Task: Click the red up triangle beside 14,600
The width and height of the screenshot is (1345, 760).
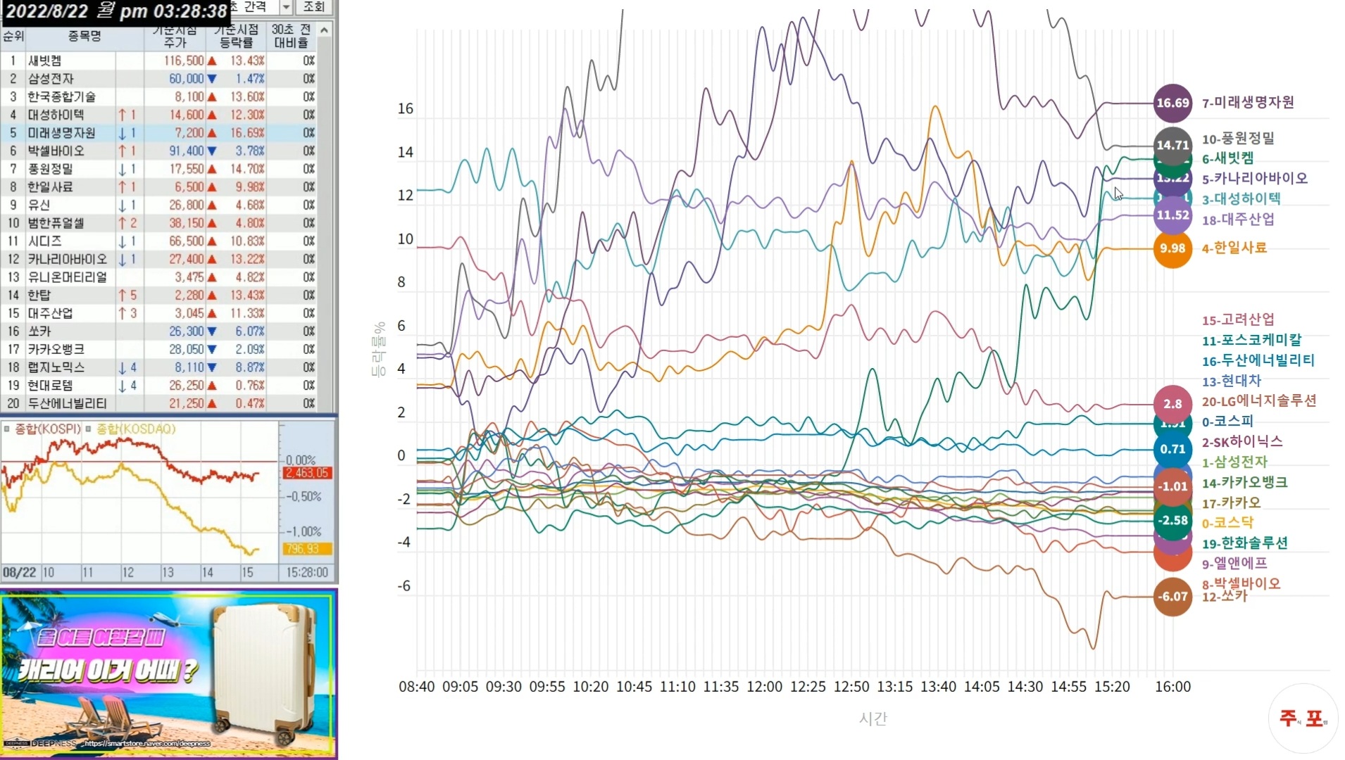Action: point(211,115)
